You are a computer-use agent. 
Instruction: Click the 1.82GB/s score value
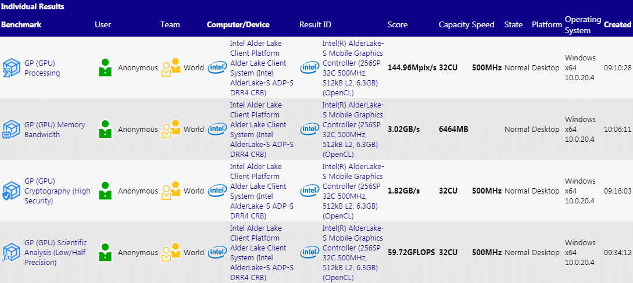pyautogui.click(x=404, y=191)
